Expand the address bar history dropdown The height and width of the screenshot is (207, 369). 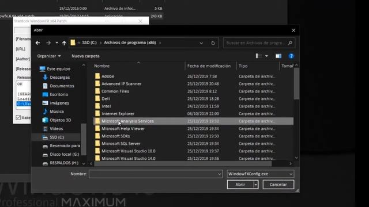(201, 43)
